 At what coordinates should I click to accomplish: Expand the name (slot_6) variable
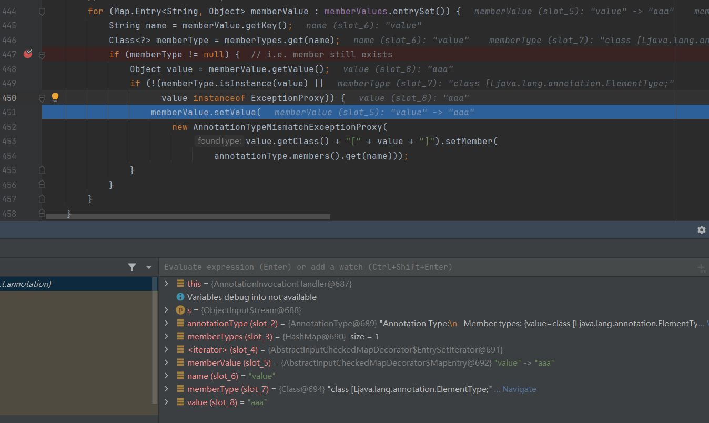click(167, 376)
